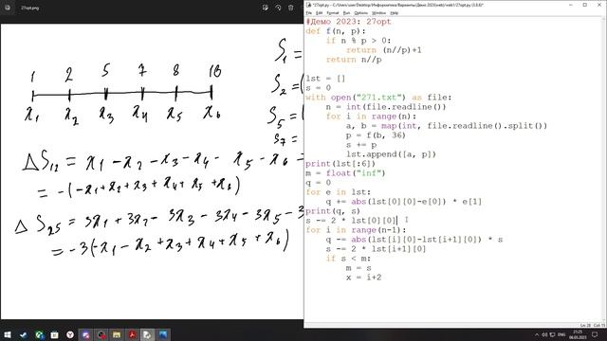Click the IDLE status bar line/column indicator
This screenshot has height=341, width=607.
[x=592, y=326]
